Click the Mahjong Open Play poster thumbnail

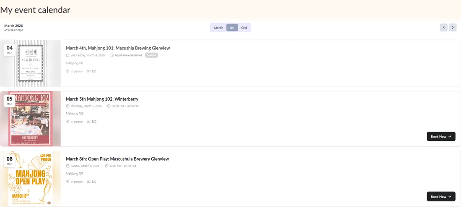click(30, 178)
